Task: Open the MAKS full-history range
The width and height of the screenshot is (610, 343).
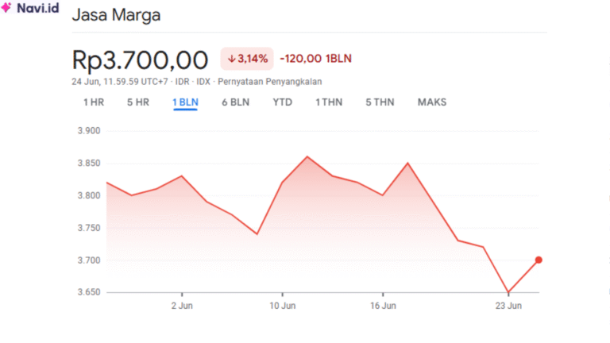Action: (x=432, y=102)
